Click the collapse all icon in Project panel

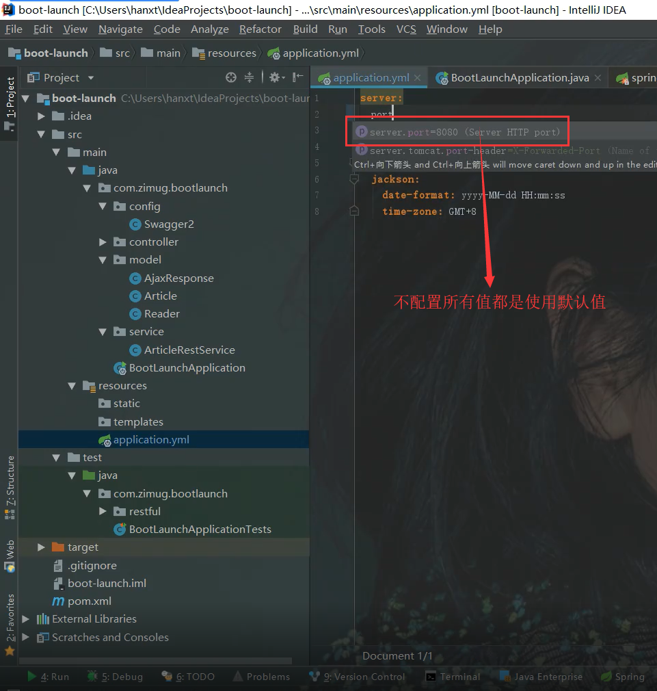pyautogui.click(x=250, y=77)
